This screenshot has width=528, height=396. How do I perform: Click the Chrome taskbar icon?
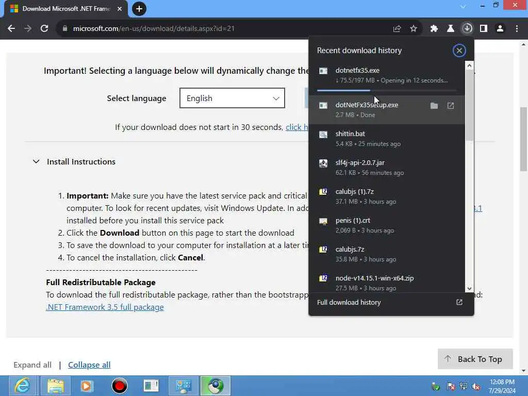coord(216,386)
